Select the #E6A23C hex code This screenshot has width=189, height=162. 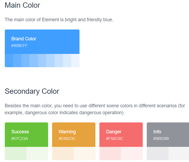[x=67, y=139]
